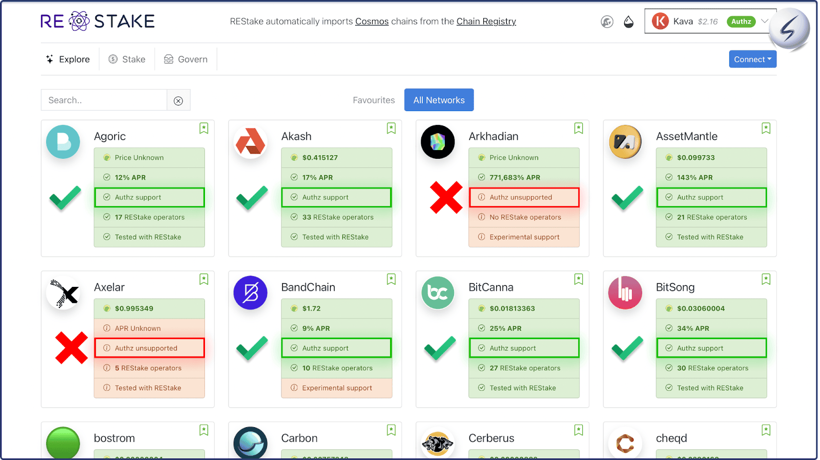Click BandChain Experimental support row
Viewport: 820px width, 460px height.
[337, 388]
